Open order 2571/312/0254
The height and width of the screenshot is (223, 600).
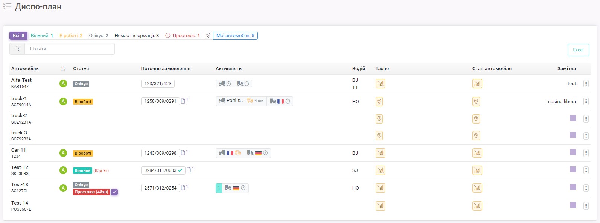(160, 188)
